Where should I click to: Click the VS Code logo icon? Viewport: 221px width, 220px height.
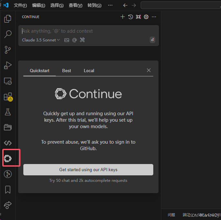coord(6,5)
